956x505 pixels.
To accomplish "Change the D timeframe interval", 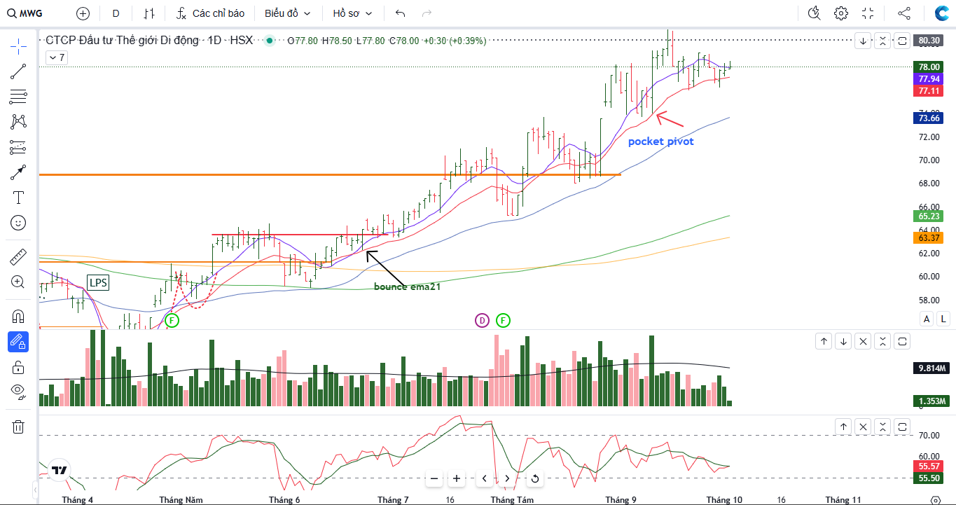I will coord(116,13).
